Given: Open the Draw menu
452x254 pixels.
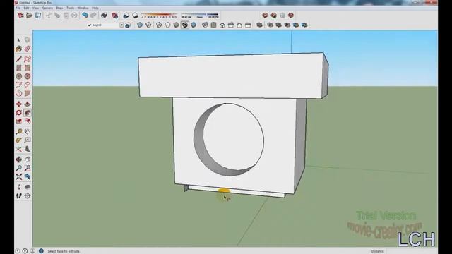Looking at the screenshot, I should point(59,8).
